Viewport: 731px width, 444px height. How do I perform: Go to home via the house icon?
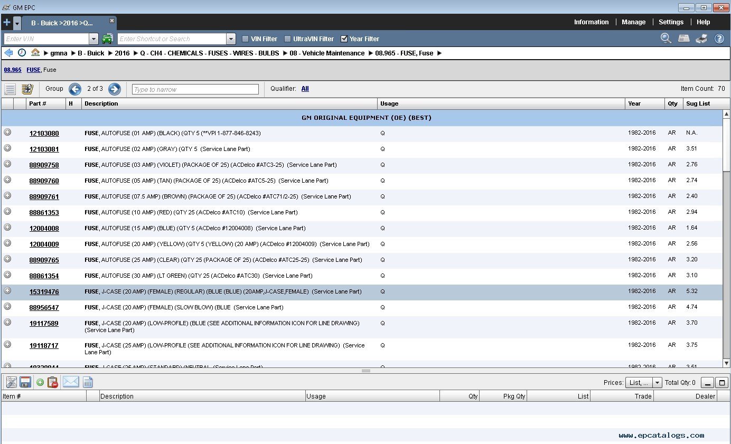pos(35,53)
